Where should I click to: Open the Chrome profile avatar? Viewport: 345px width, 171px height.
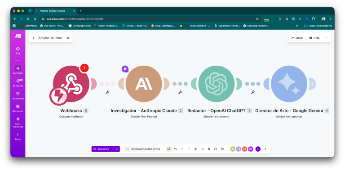pyautogui.click(x=323, y=19)
